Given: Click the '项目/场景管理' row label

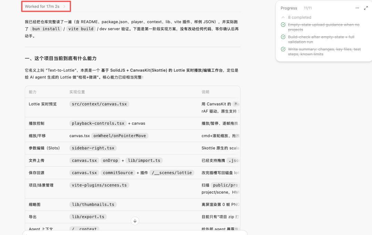Looking at the screenshot, I should 41,185.
